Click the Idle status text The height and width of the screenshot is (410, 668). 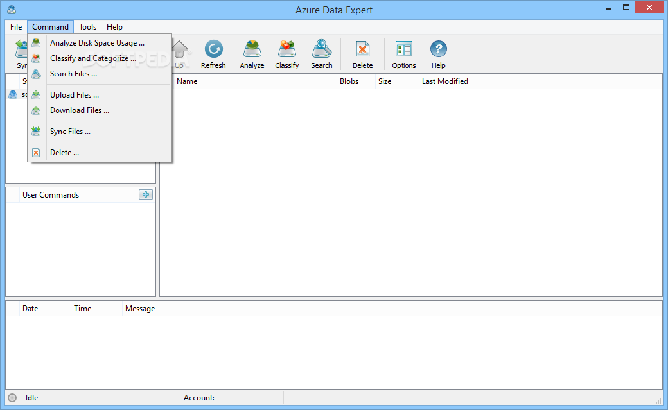(31, 398)
